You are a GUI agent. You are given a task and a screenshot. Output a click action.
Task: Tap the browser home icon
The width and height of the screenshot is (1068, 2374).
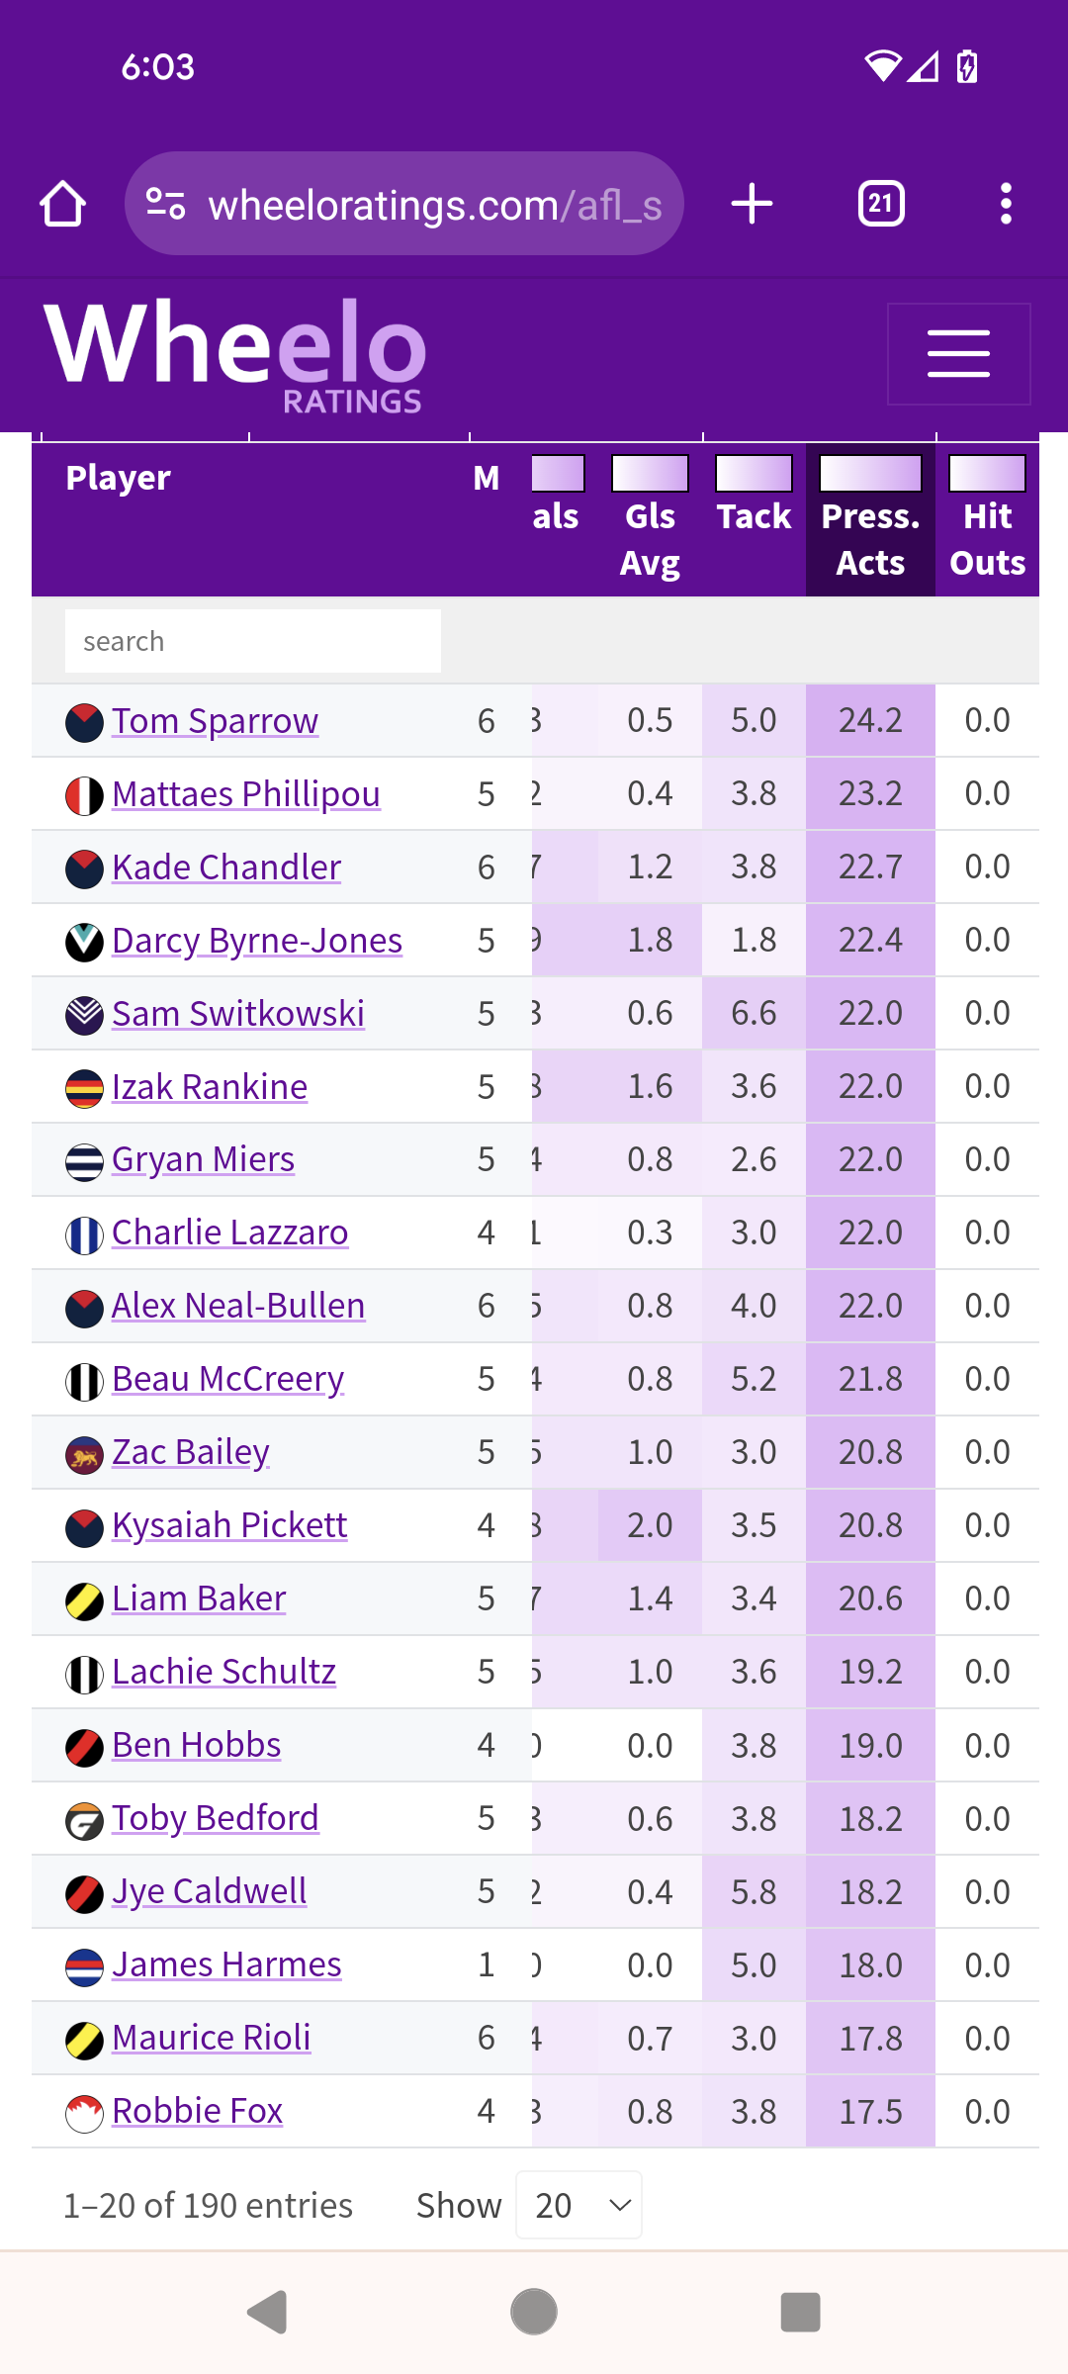coord(63,204)
